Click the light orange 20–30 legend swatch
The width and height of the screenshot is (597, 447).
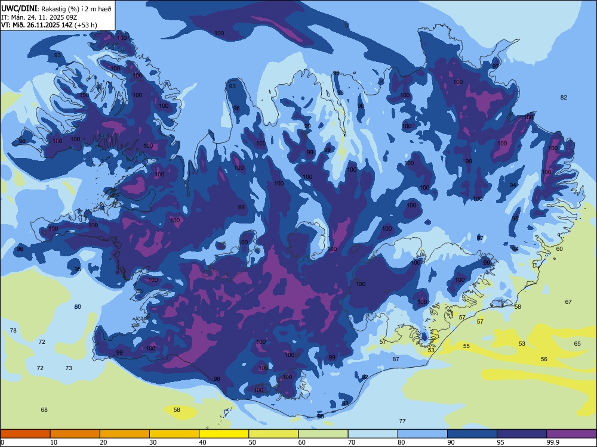point(125,434)
